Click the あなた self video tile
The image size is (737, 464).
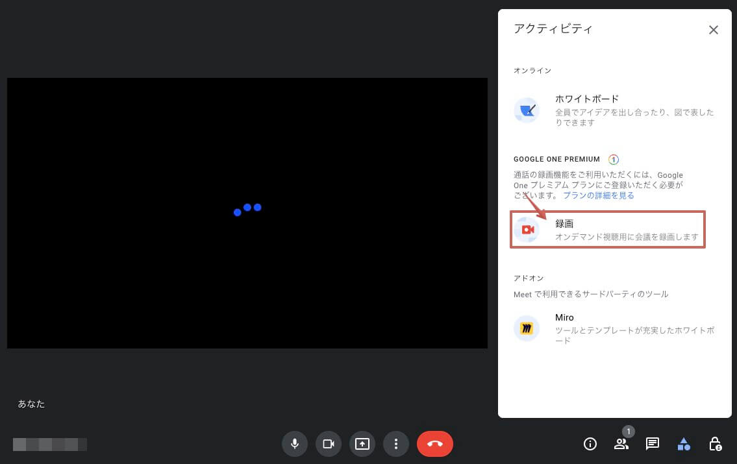[247, 214]
